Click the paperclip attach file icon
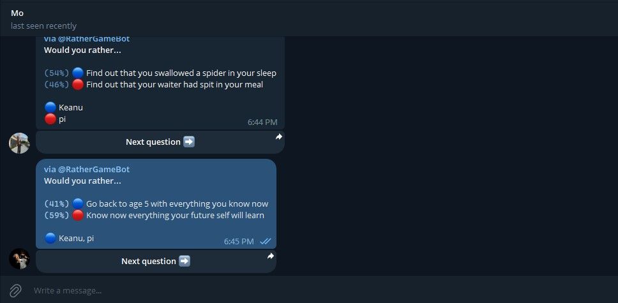This screenshot has width=618, height=303. coord(15,290)
